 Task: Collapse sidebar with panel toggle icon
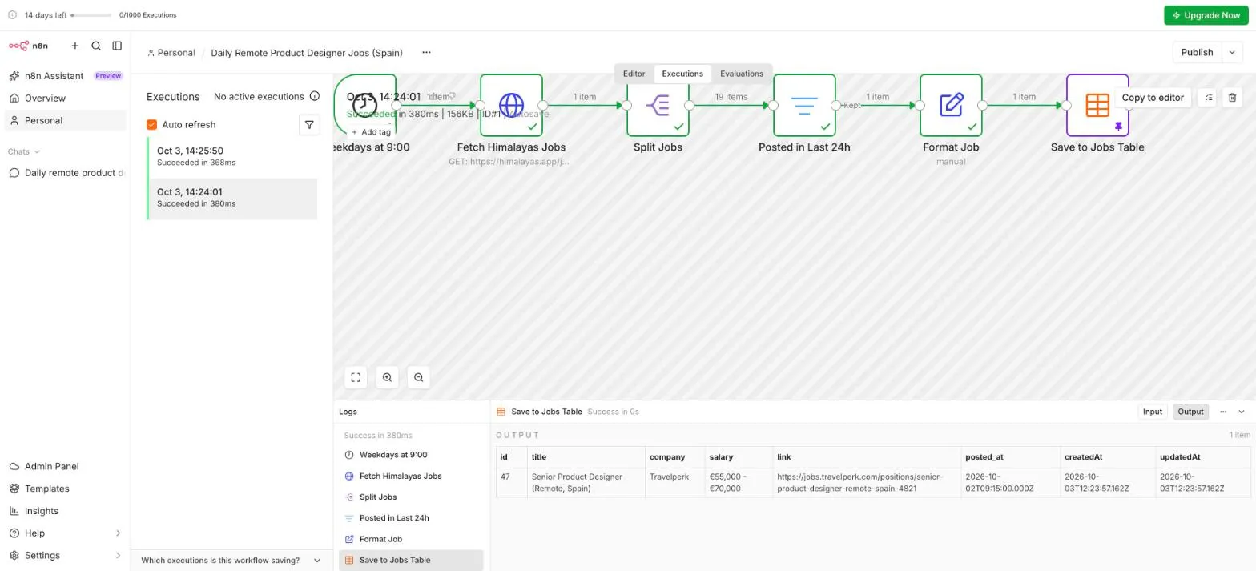[x=117, y=46]
